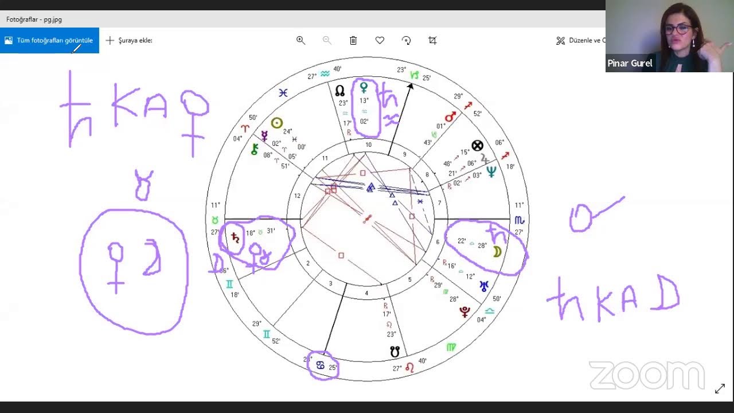Click the crescent Moon symbol at 28°
The image size is (734, 413).
tap(497, 252)
